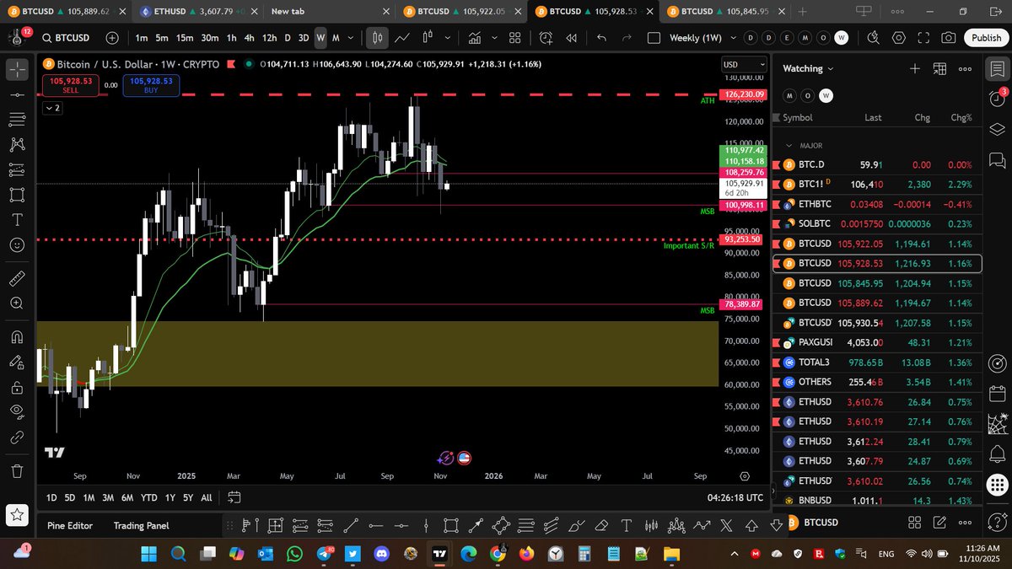Select TOTAL3 in the watchlist
The image size is (1012, 569).
(x=877, y=362)
